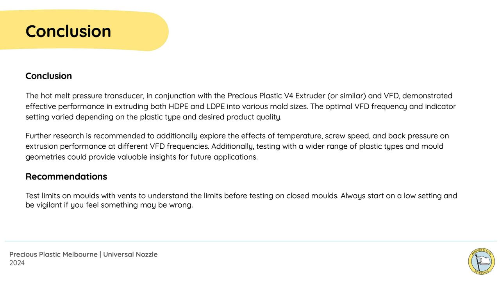
Task: Select the "Recommendations" heading
Action: 66,177
